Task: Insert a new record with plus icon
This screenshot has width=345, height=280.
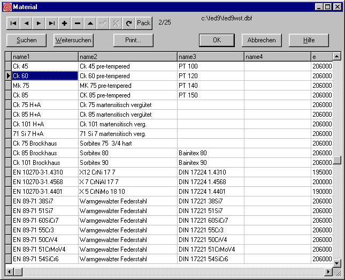Action: click(65, 23)
